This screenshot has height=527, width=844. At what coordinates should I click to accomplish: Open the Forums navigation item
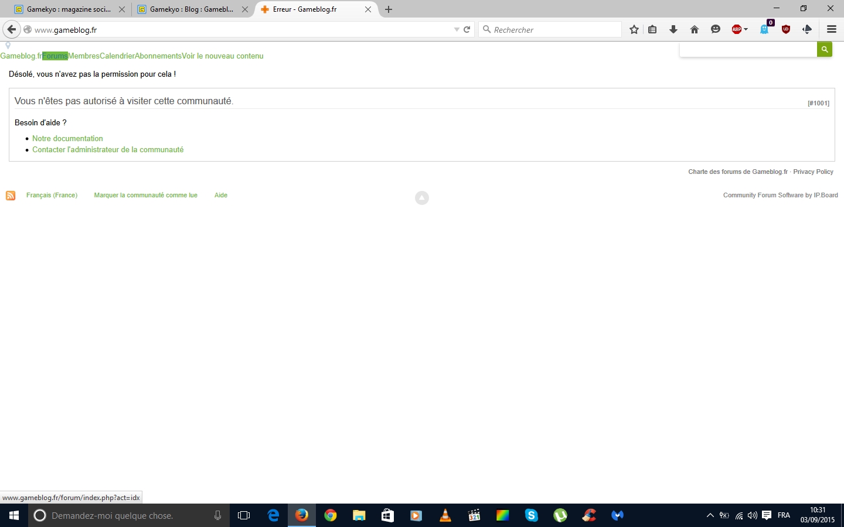coord(55,56)
